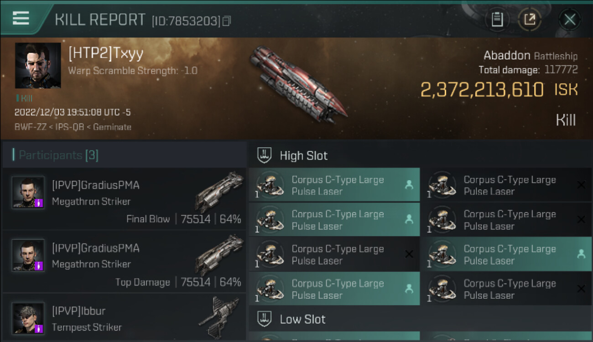Tap the info badge on the Final Blow pilot's portrait

point(39,202)
